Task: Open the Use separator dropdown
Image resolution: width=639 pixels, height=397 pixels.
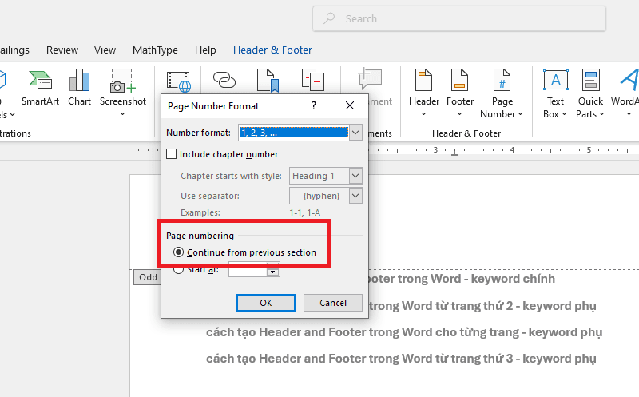Action: pyautogui.click(x=355, y=196)
